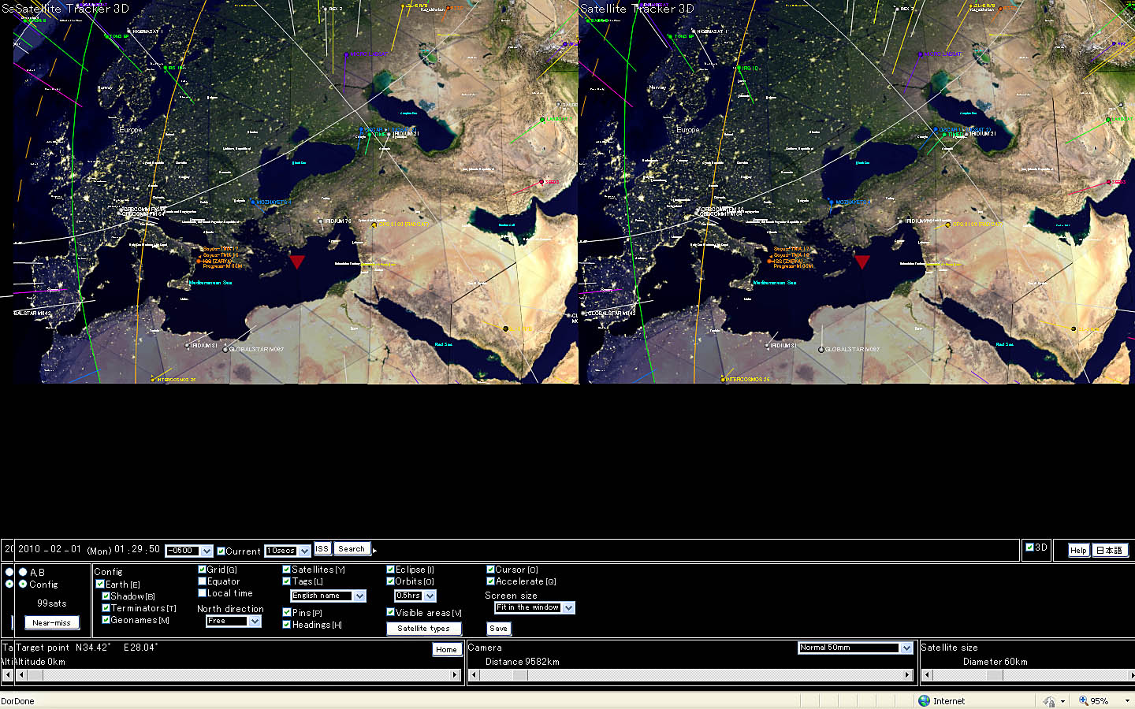Viewport: 1135px width, 709px height.
Task: Select GLOBALSTAR M067 satellite marker in right view
Action: point(821,349)
